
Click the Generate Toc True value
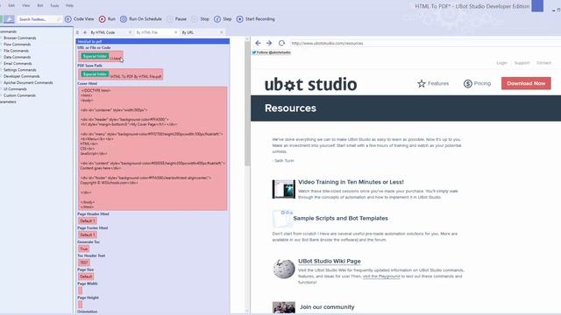pos(84,248)
